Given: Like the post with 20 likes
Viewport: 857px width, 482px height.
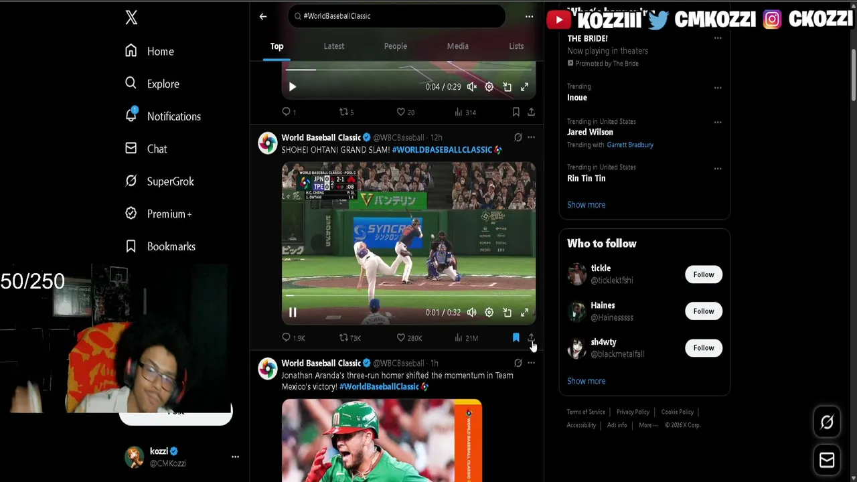Looking at the screenshot, I should pyautogui.click(x=405, y=112).
